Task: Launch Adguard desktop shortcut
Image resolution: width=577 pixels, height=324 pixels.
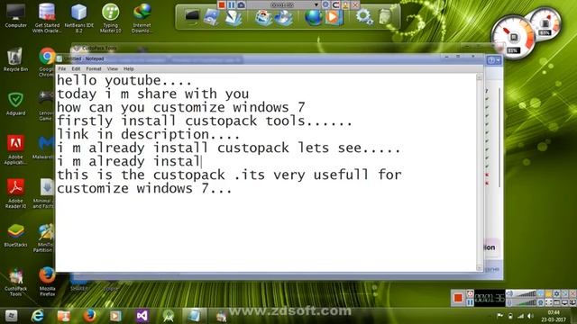Action: click(x=15, y=103)
